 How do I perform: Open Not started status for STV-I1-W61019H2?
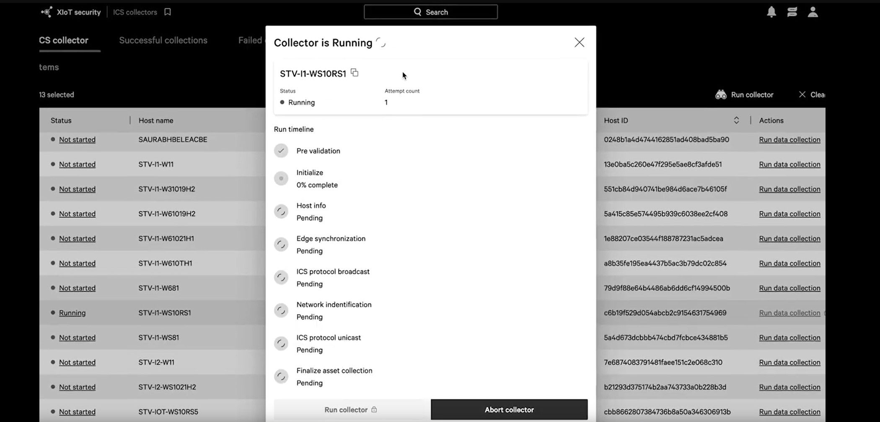[x=77, y=214]
